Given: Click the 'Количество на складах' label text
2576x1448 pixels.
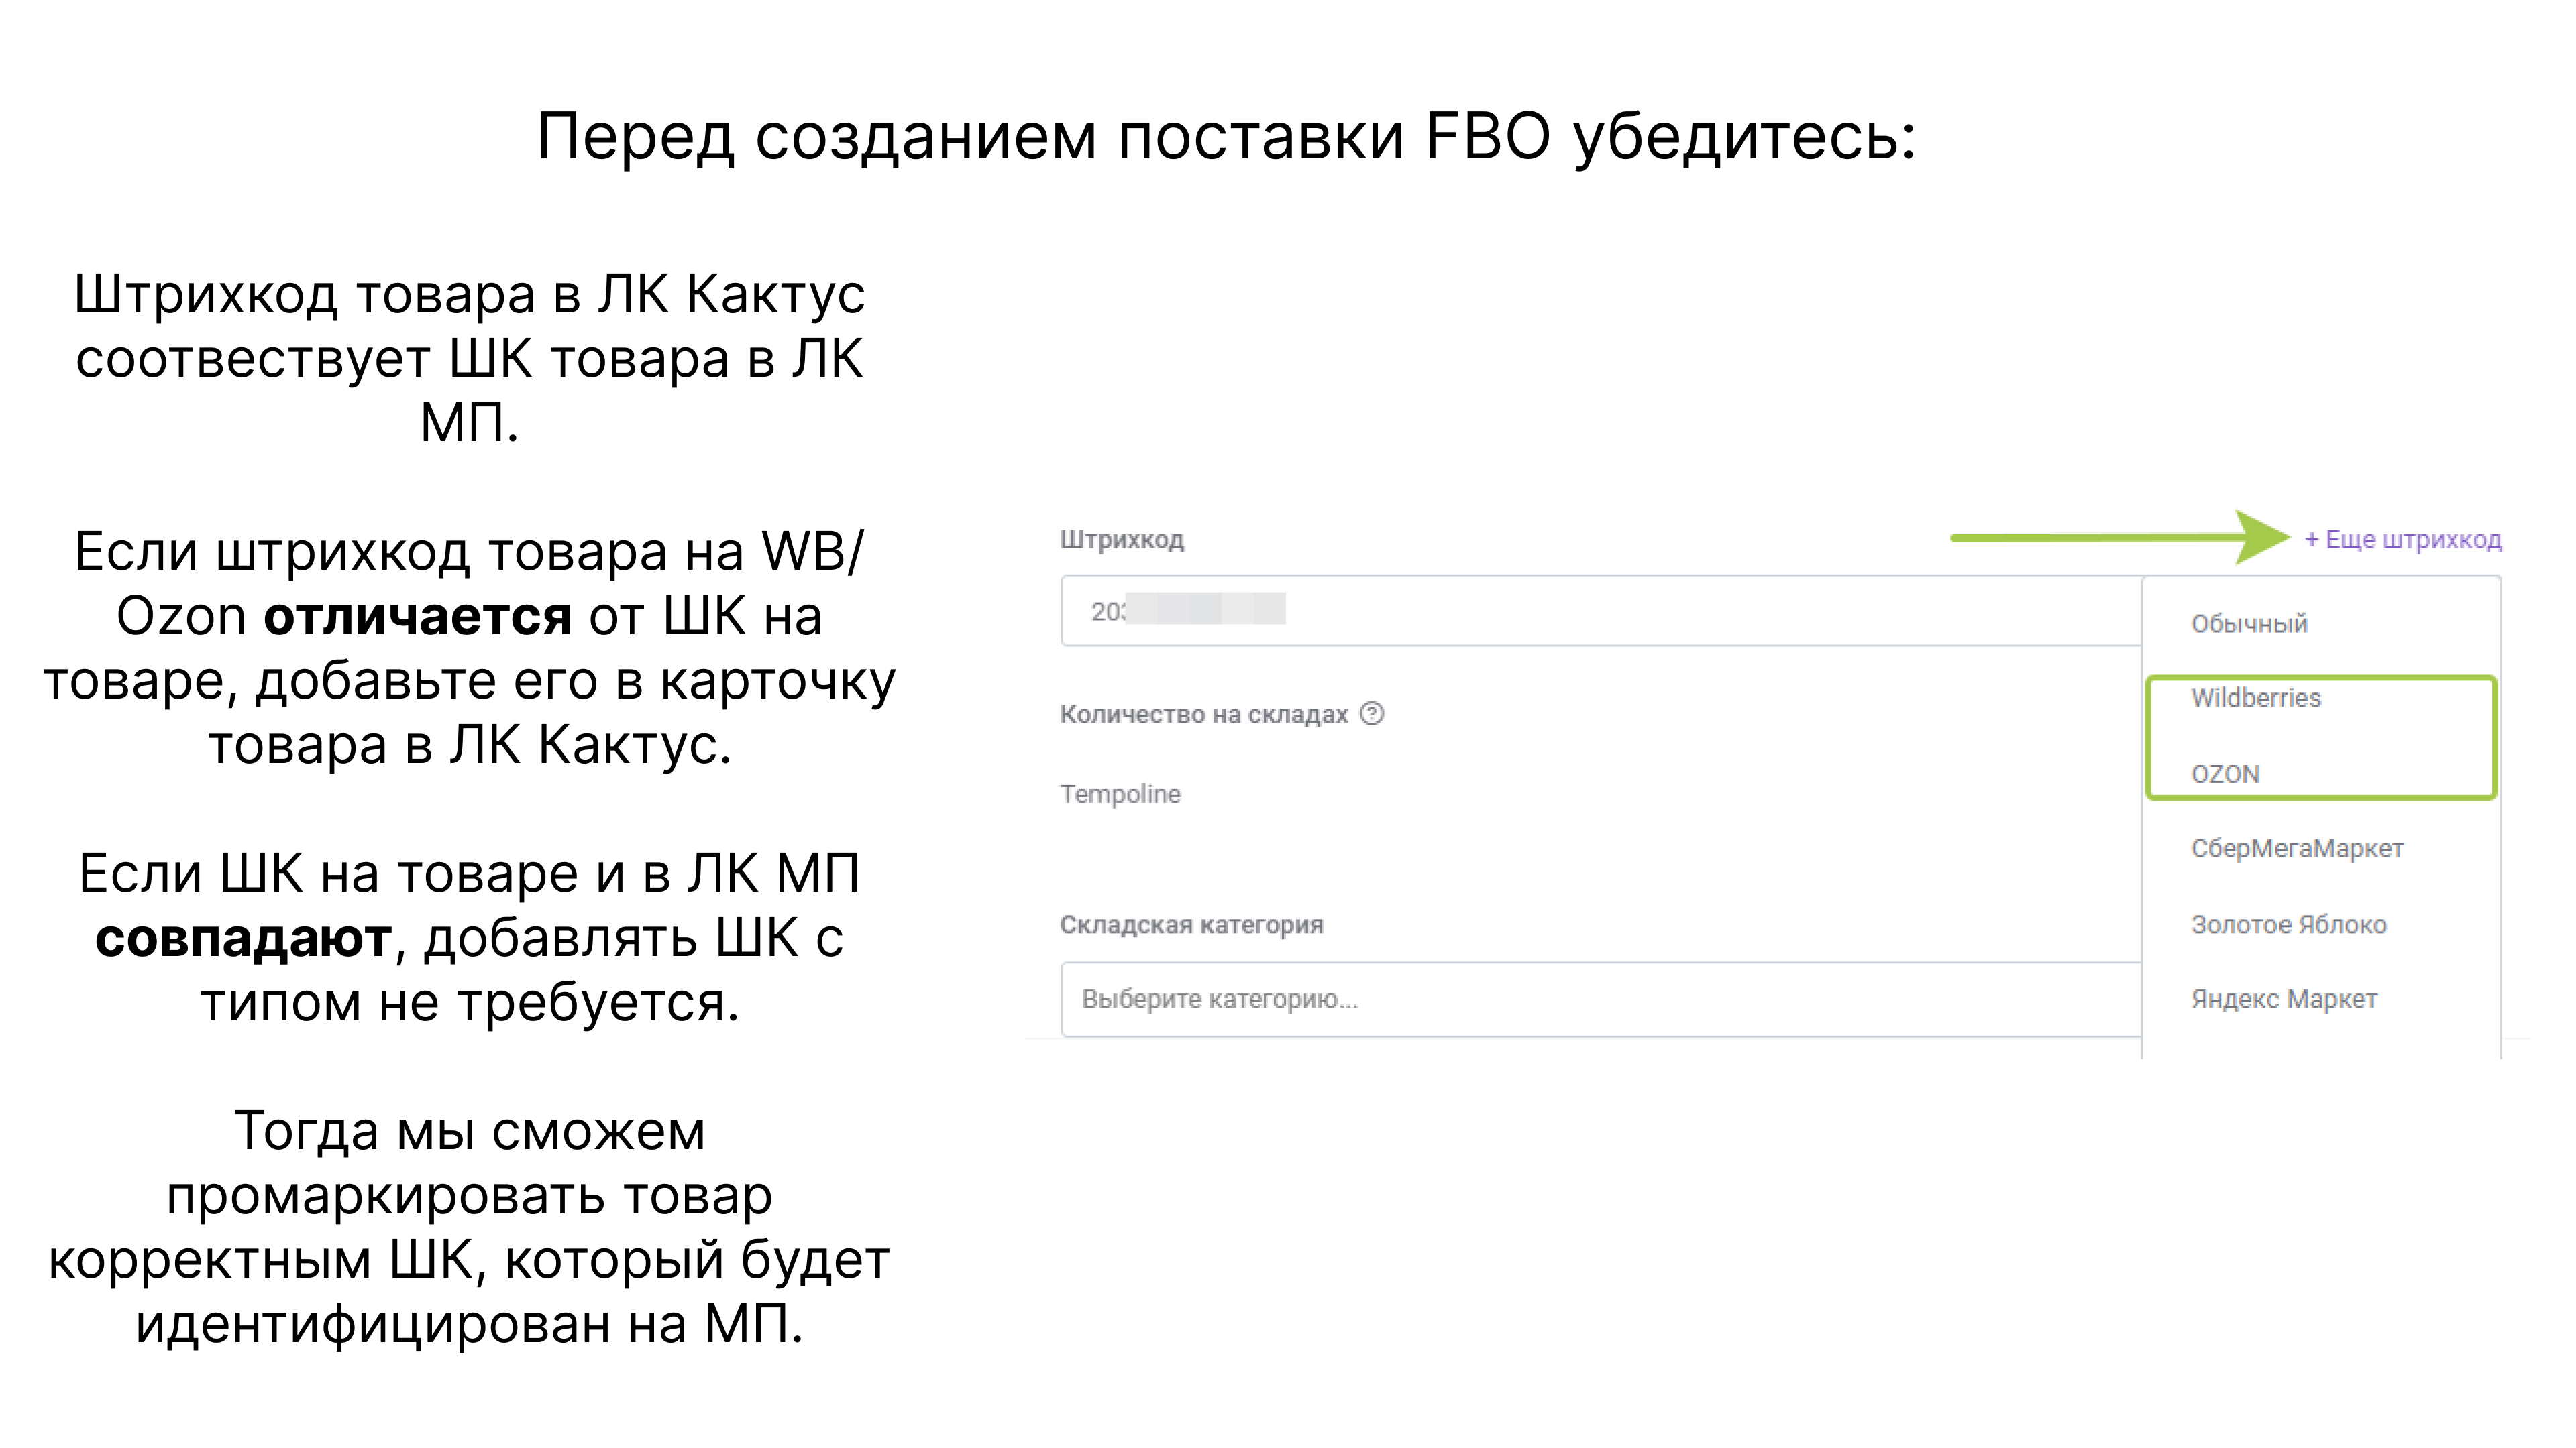Looking at the screenshot, I should pyautogui.click(x=1204, y=715).
